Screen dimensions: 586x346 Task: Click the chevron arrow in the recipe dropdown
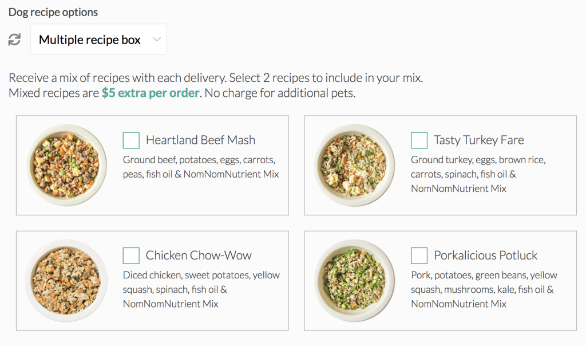click(x=157, y=40)
